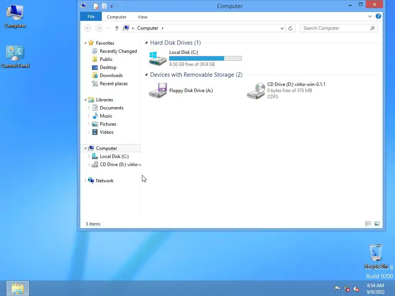Click the Forward navigation arrow
Viewport: 395px width, 296px height.
click(99, 28)
